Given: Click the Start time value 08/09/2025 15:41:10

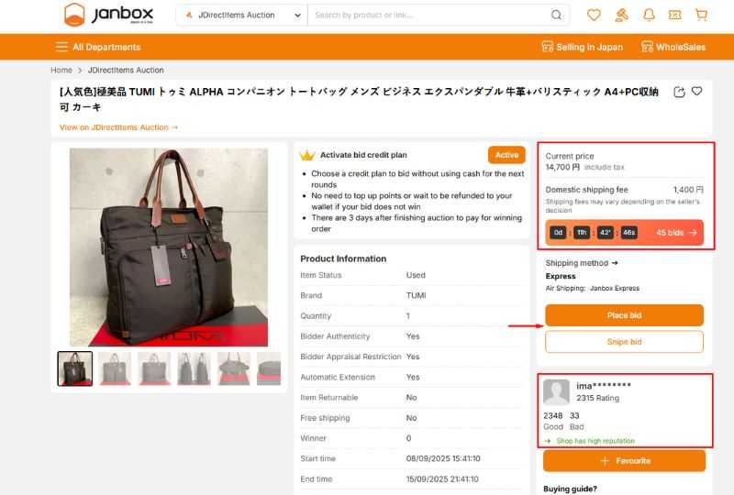Looking at the screenshot, I should click(443, 458).
